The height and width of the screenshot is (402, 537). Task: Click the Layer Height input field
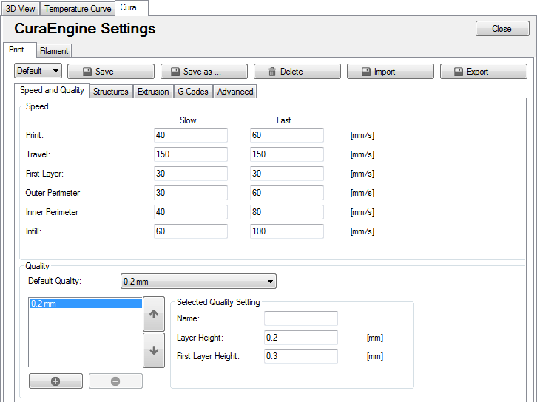300,338
